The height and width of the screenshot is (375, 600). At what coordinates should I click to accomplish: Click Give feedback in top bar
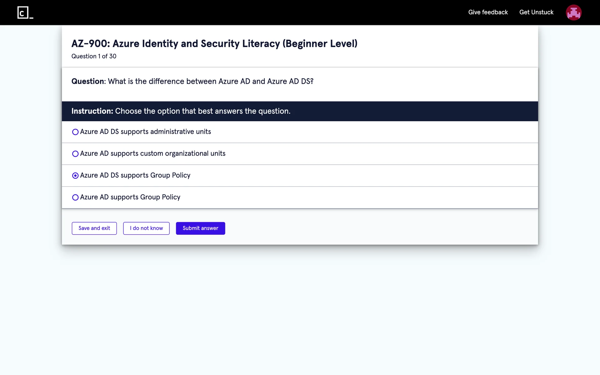click(x=488, y=12)
